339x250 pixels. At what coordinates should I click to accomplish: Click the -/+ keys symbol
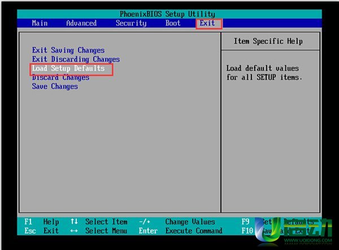click(x=145, y=222)
